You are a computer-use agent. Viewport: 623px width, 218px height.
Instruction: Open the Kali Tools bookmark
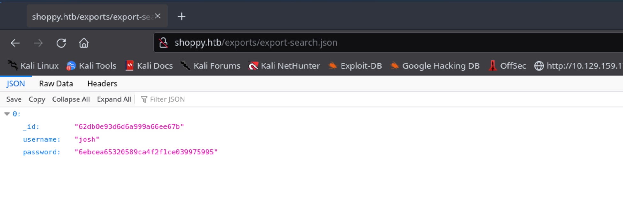pos(91,66)
